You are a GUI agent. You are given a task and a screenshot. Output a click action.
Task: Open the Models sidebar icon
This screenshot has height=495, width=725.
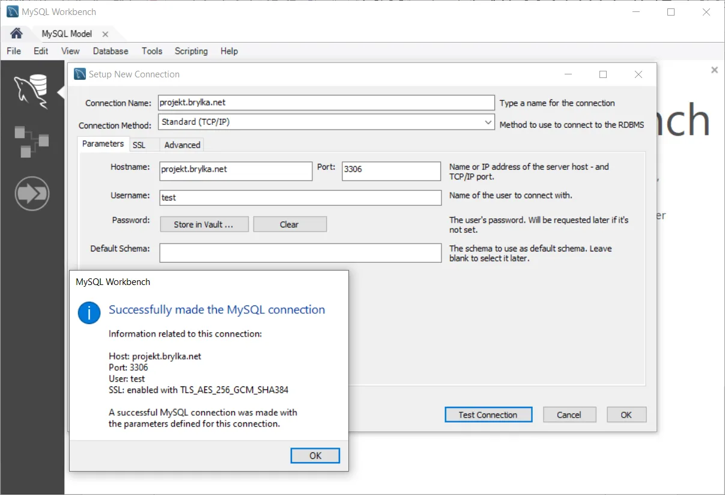pos(32,142)
